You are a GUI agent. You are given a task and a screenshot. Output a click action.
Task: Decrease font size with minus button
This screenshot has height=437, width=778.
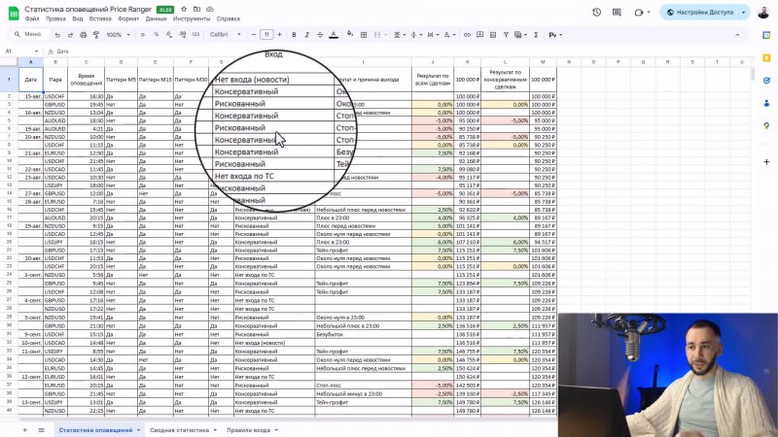pyautogui.click(x=254, y=35)
